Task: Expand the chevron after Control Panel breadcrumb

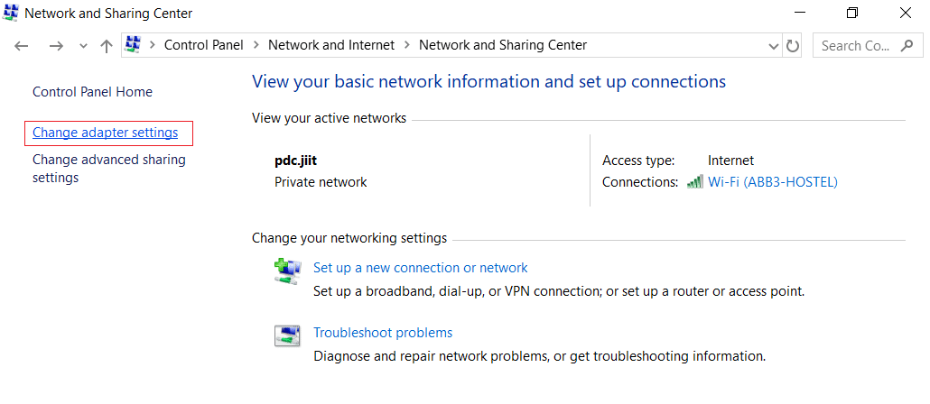Action: tap(256, 45)
